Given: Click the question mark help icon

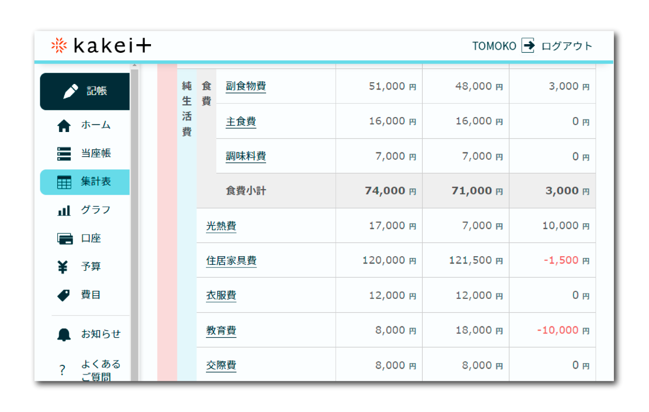Looking at the screenshot, I should point(62,370).
